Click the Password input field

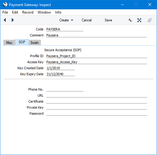[x=97, y=113]
